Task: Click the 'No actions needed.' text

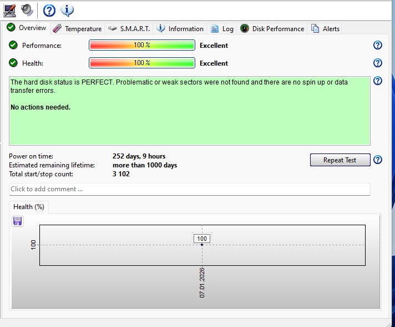Action: (x=40, y=107)
